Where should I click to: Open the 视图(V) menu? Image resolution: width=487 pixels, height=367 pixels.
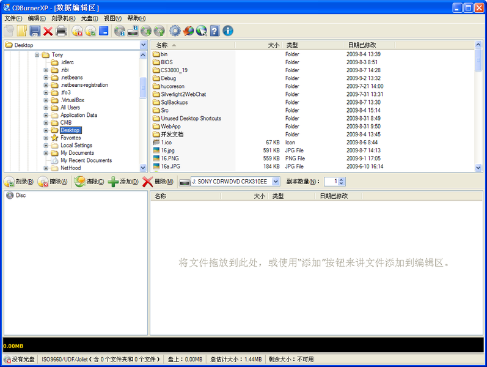112,18
